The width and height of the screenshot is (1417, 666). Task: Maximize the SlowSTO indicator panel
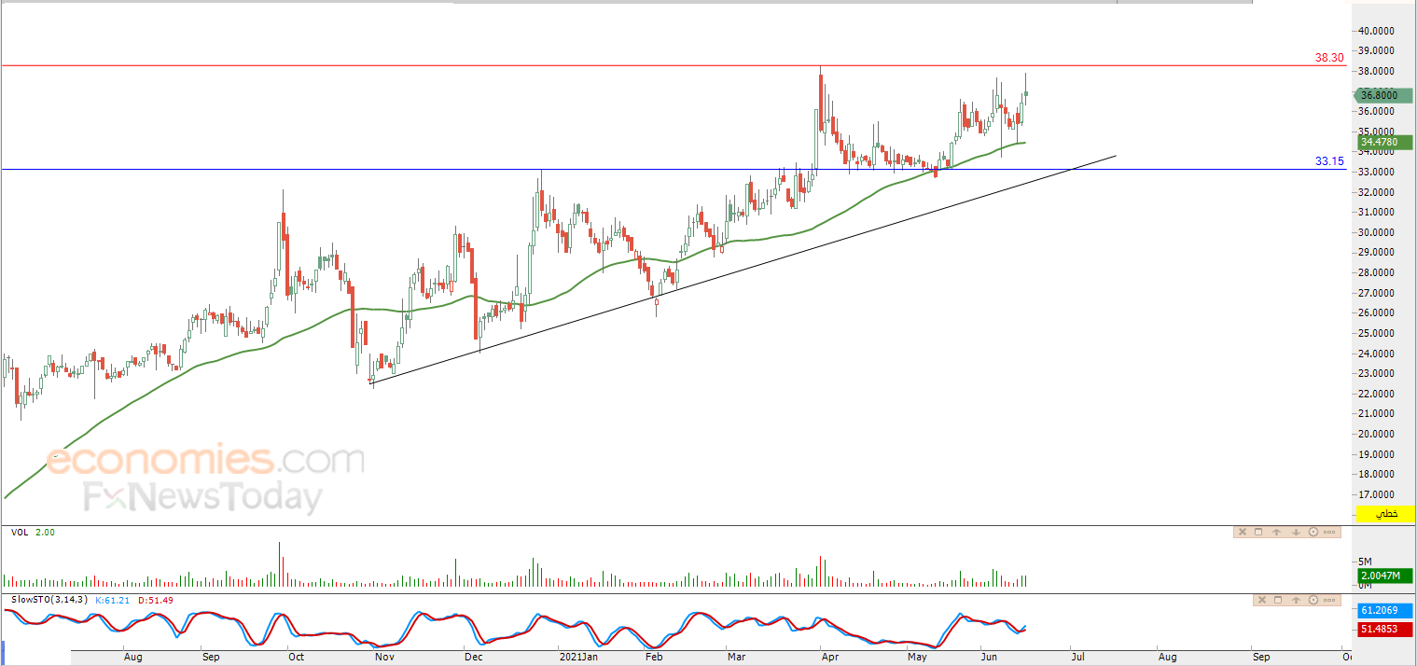point(1278,600)
